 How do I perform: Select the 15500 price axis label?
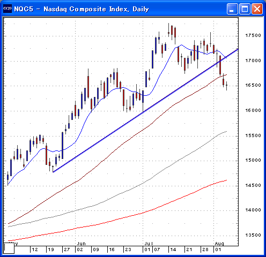253,135
